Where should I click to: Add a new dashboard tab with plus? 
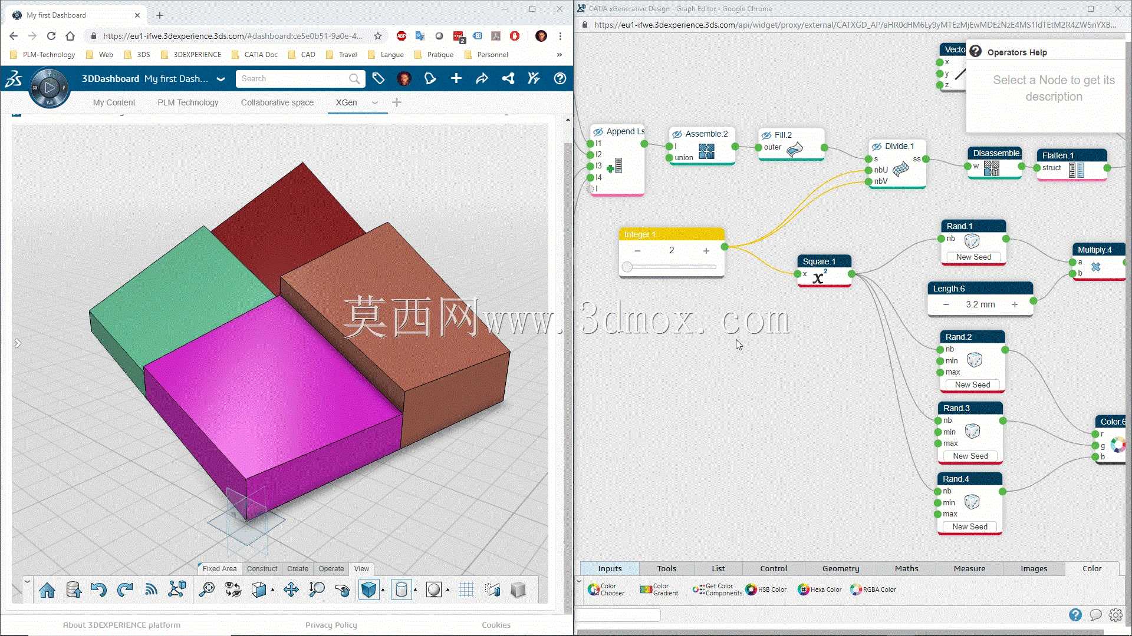click(x=397, y=102)
